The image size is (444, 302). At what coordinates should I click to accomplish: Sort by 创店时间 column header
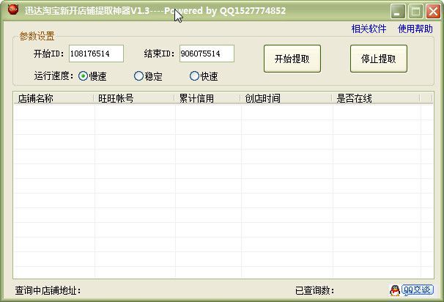pos(286,98)
